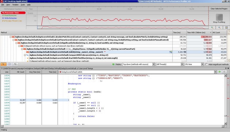Screen dimensions: 230x132
Task: Click hot-path icon of GetNameScore row
Action: tap(16, 40)
